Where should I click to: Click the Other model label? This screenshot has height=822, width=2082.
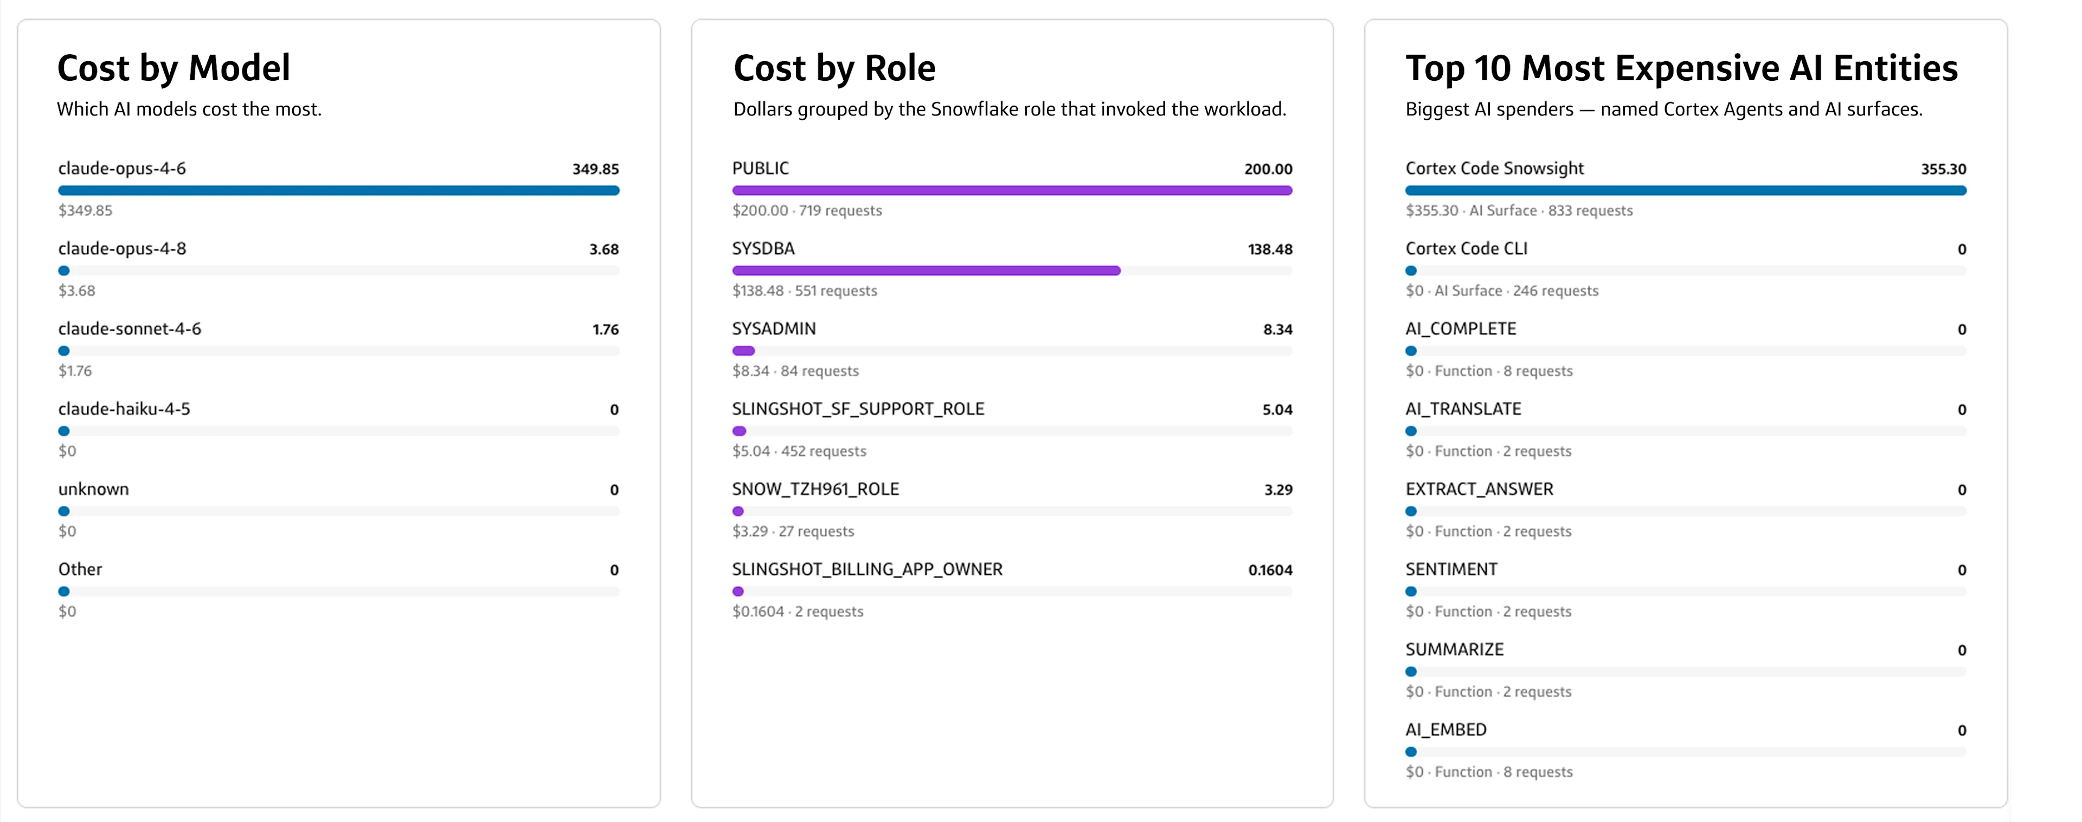(80, 569)
